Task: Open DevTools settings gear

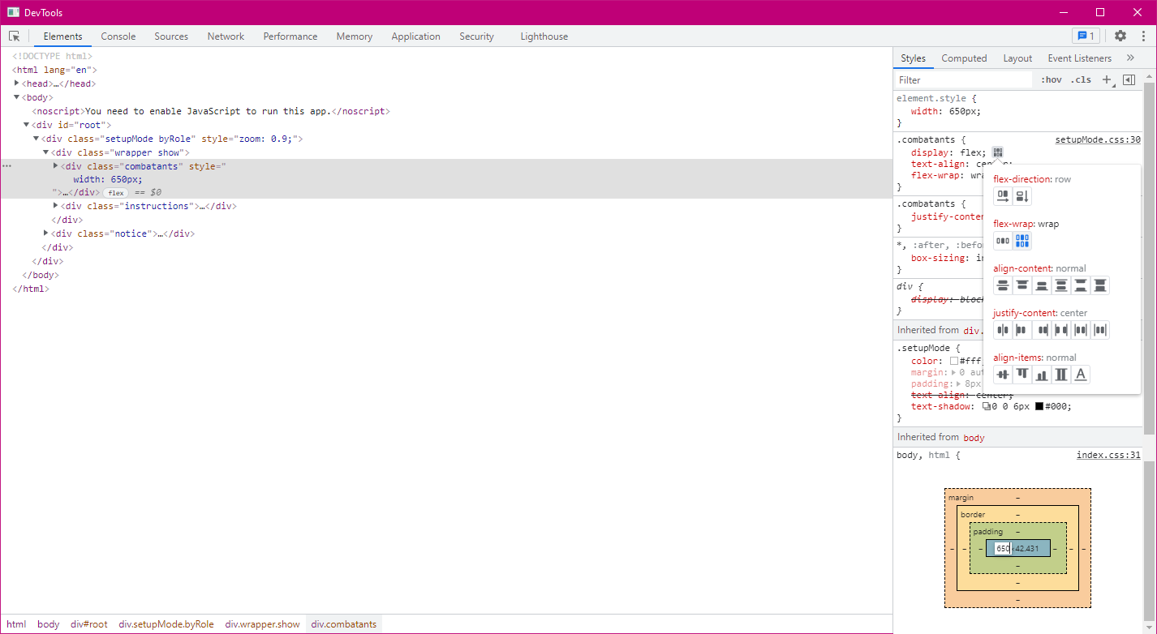Action: (x=1120, y=36)
